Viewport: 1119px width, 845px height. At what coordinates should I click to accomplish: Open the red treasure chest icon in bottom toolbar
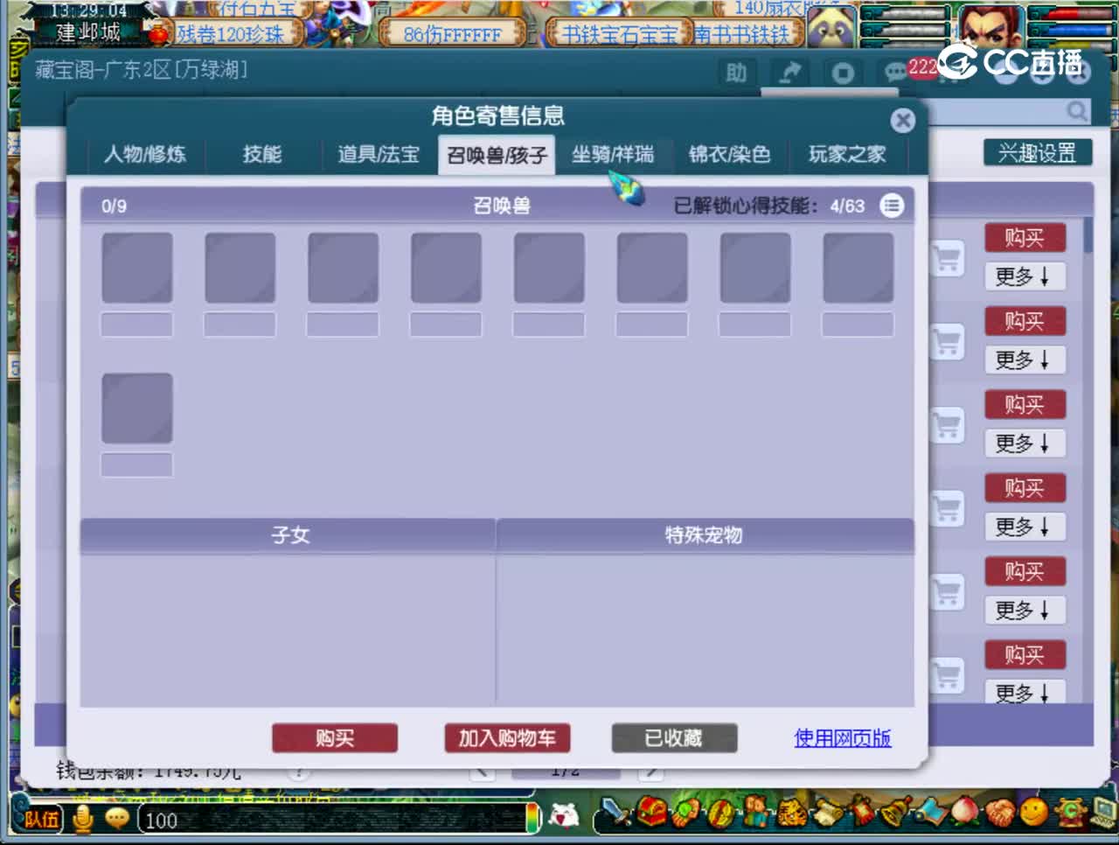651,811
